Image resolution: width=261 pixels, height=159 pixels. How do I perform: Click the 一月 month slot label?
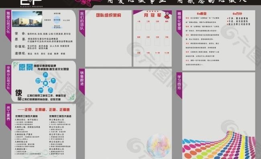(139, 21)
